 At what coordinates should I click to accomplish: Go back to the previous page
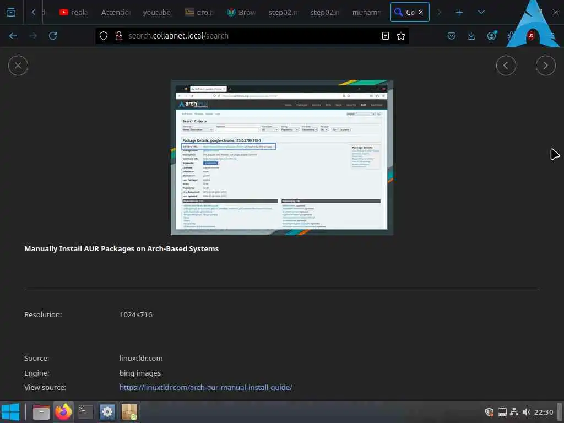(13, 36)
